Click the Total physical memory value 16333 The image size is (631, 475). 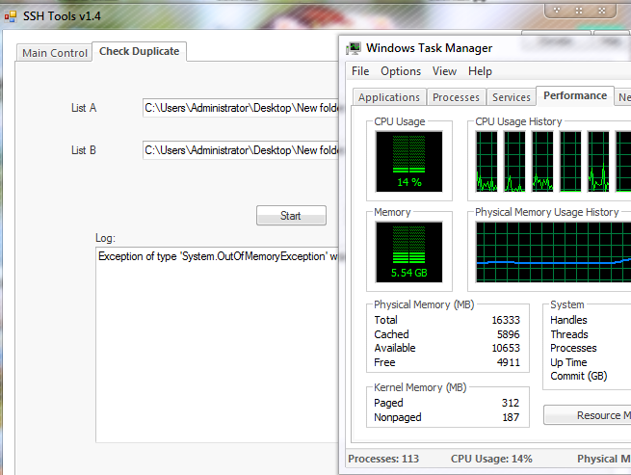click(506, 320)
